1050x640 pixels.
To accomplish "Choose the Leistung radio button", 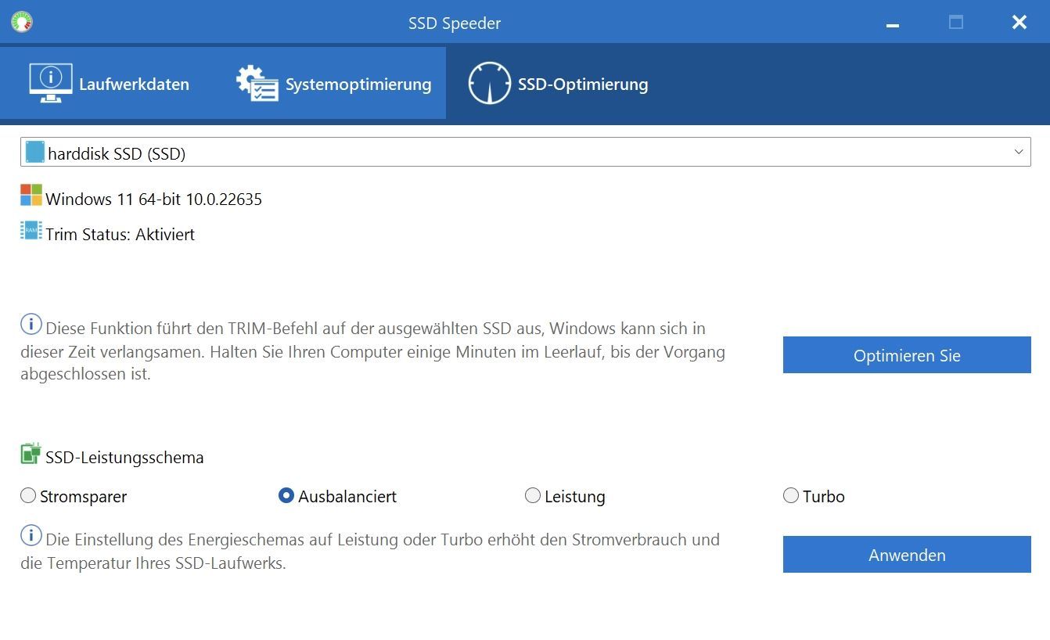I will (x=533, y=495).
